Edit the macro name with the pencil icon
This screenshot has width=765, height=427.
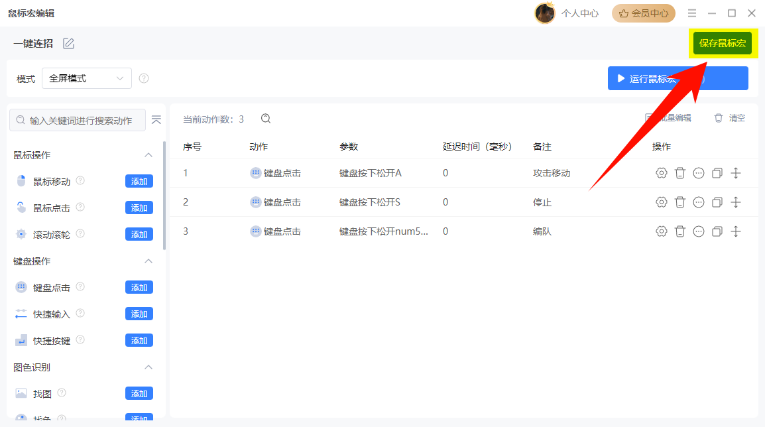[x=68, y=42]
